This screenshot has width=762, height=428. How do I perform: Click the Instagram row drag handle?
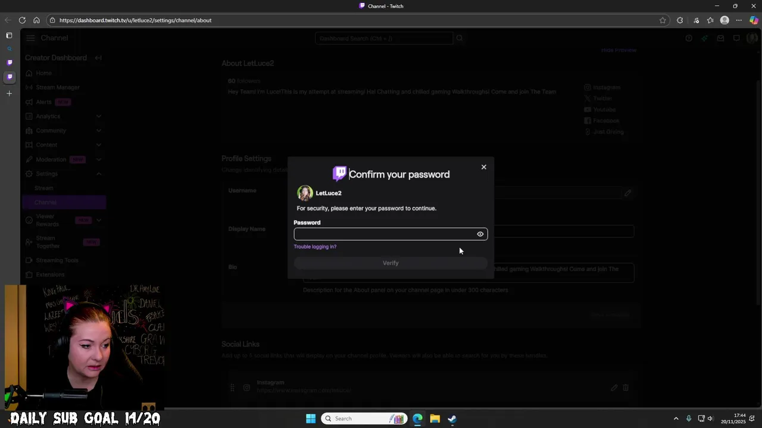232,388
